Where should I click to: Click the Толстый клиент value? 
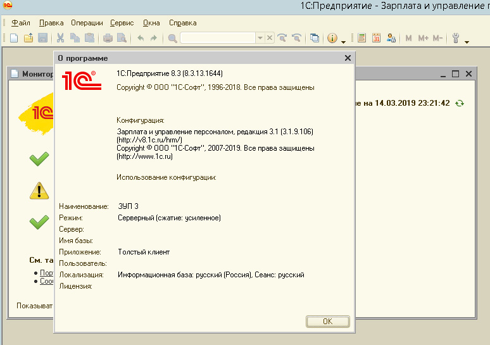[144, 252]
